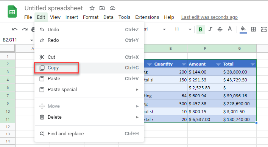Click the cell containing $ 130,740.00

239,119
